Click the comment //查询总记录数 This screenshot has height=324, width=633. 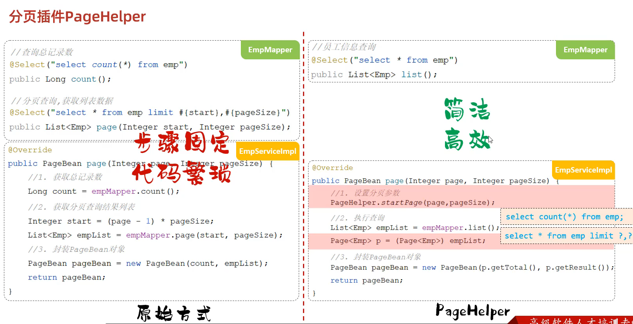pos(42,52)
